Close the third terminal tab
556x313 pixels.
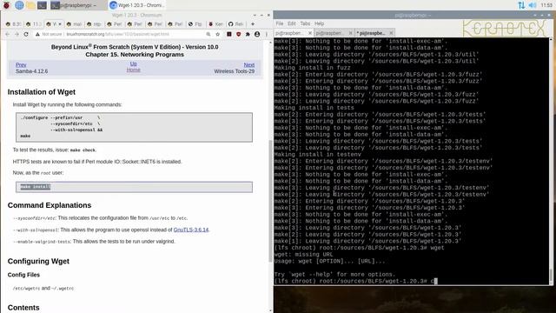tap(391, 33)
